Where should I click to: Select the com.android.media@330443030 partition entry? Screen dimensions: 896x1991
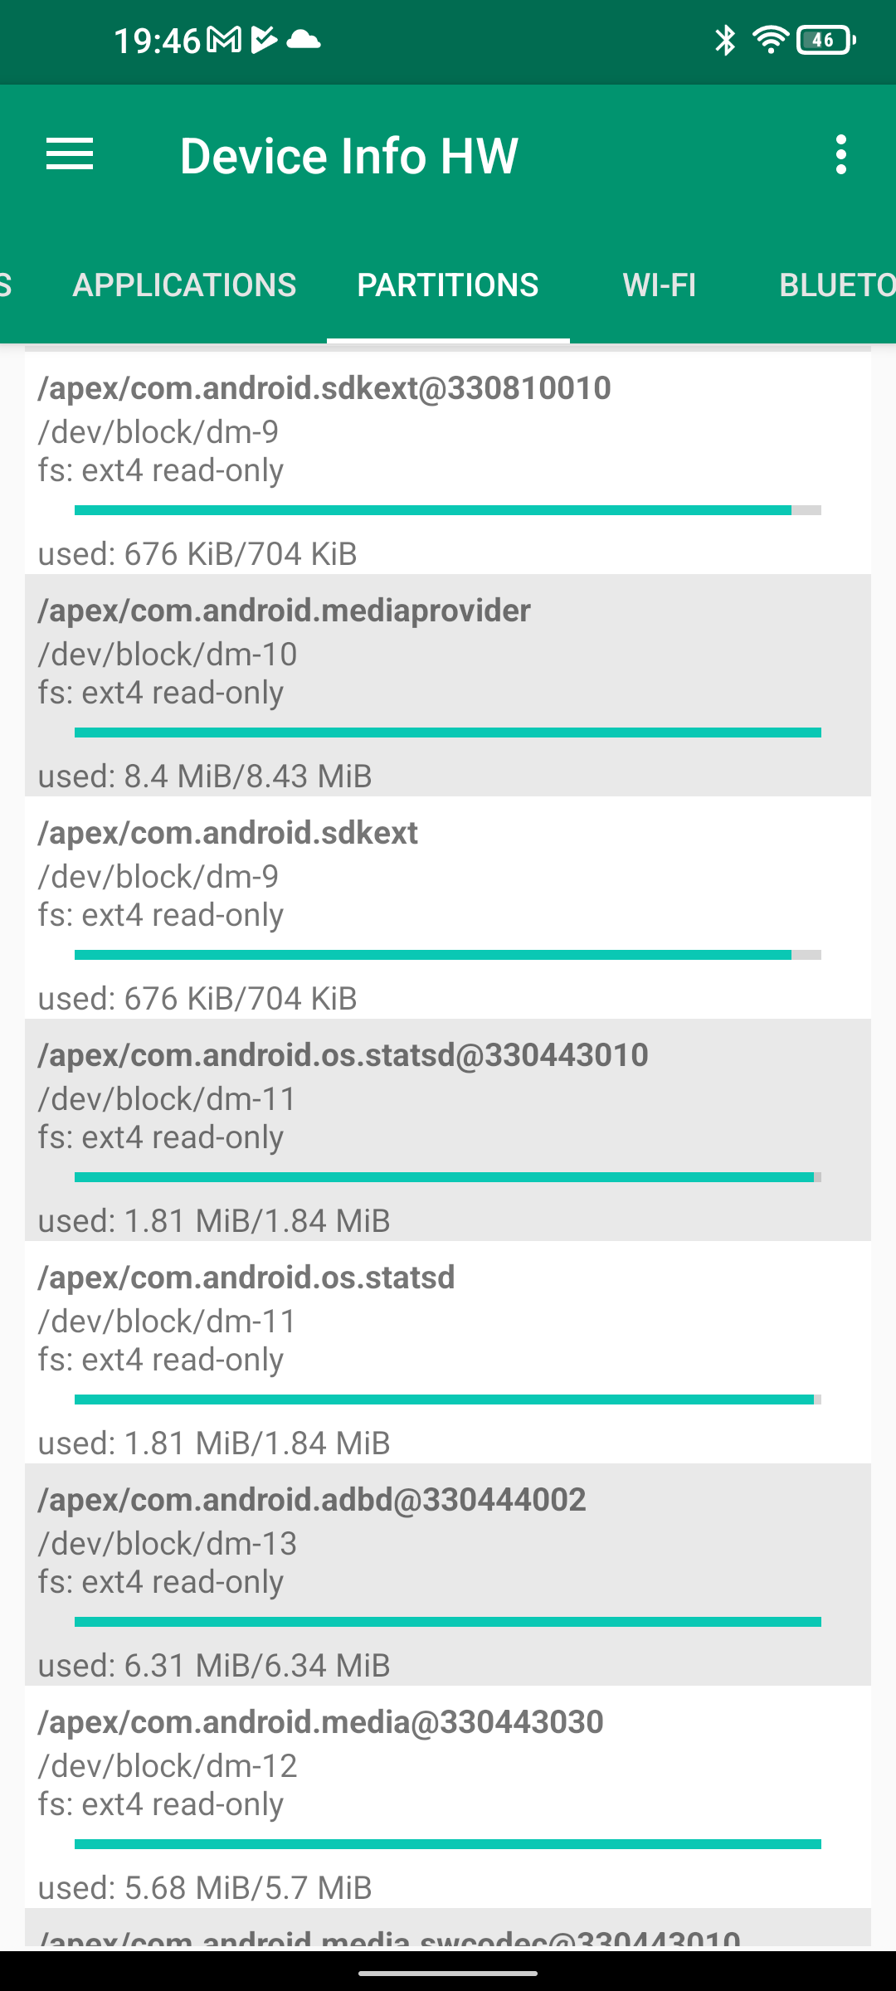click(448, 1797)
